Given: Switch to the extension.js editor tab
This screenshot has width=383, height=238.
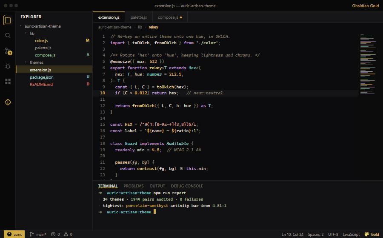Looking at the screenshot, I should pyautogui.click(x=109, y=17).
